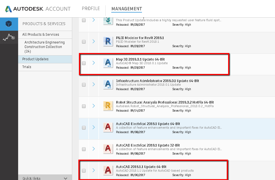Screen dimensions: 275x180
Task: Tick checkbox for AutoCAD Electrical 64-Bit update
Action: click(84, 128)
